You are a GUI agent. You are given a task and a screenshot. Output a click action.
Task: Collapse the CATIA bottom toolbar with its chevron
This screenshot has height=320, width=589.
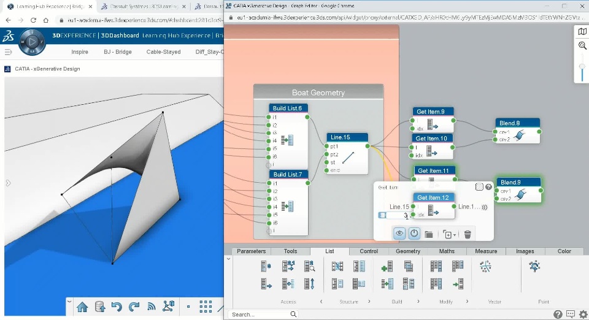point(69,301)
